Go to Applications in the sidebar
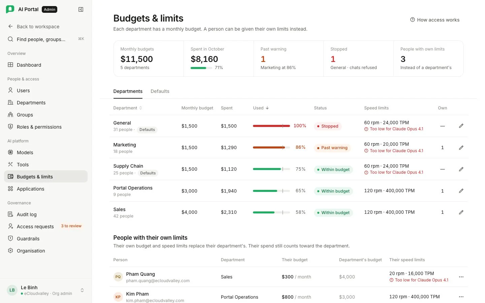Screen dimensions: 485x303 click(x=46, y=189)
